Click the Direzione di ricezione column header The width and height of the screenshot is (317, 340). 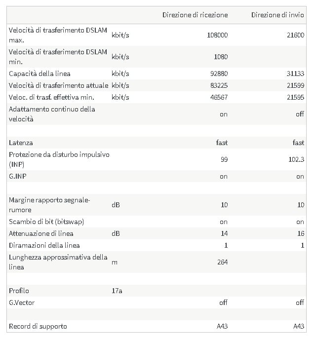click(195, 15)
